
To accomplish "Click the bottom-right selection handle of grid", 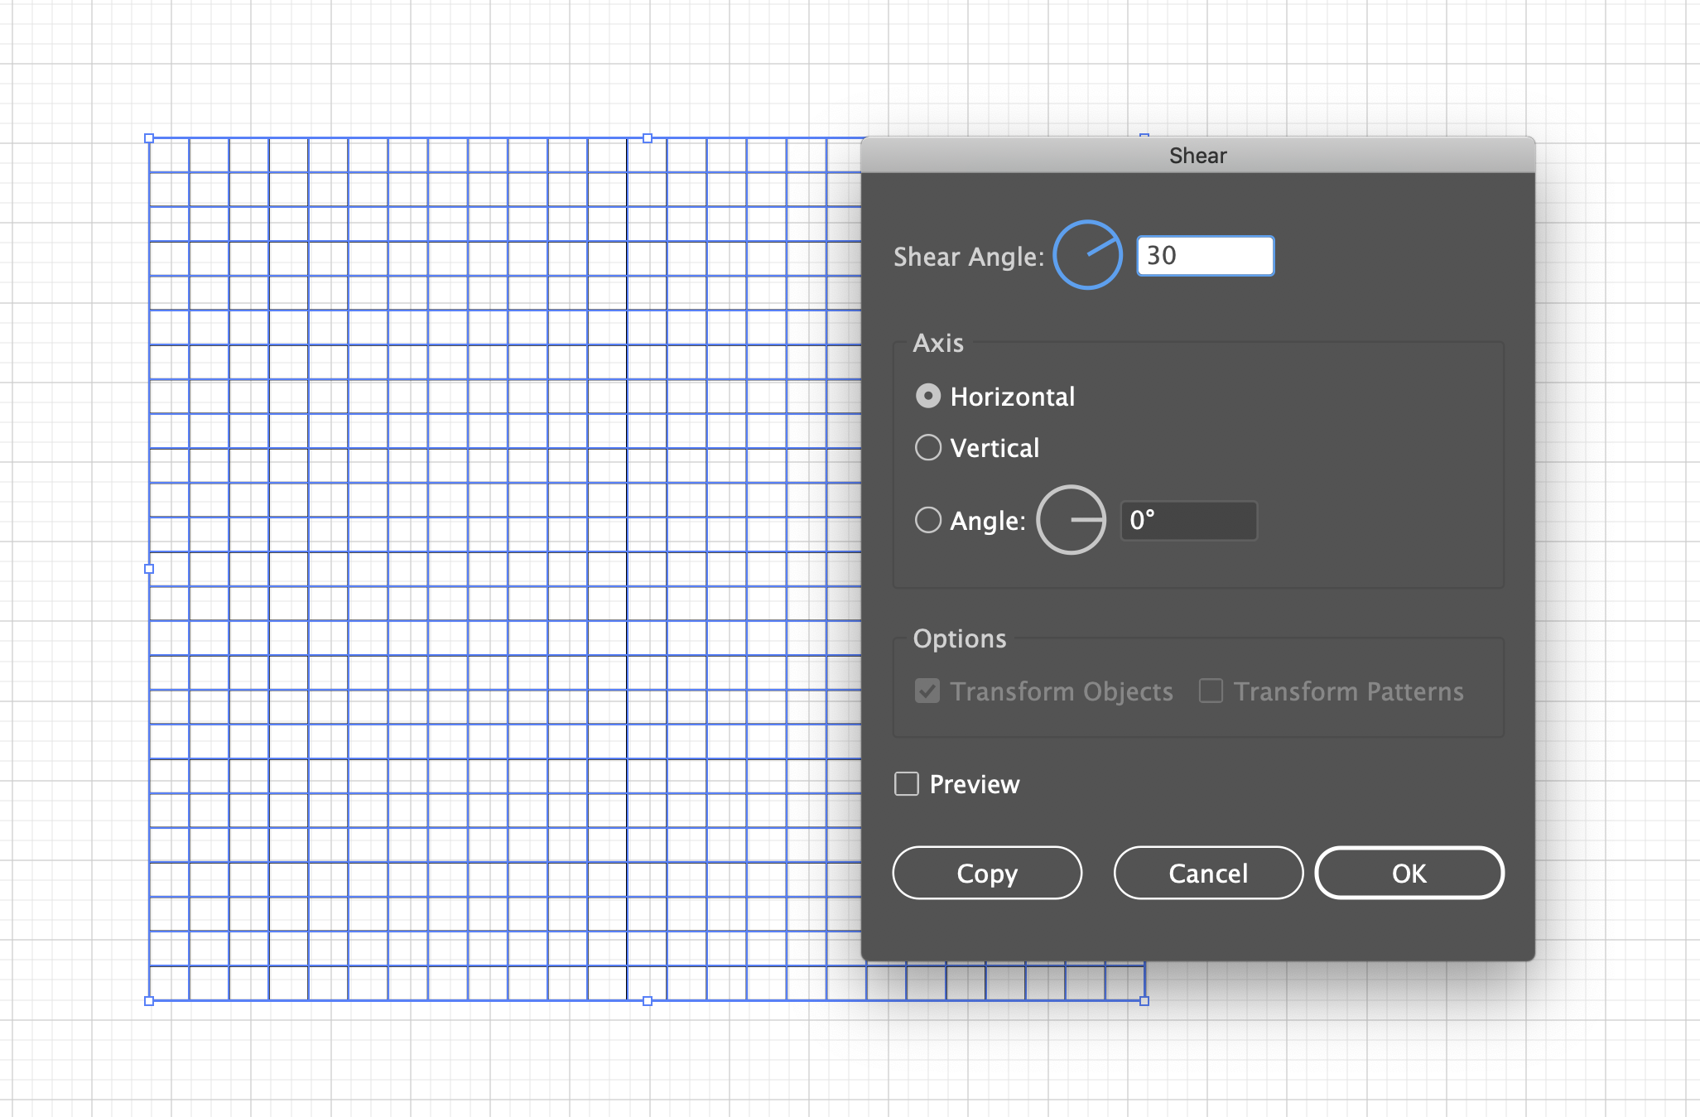I will (1144, 1001).
